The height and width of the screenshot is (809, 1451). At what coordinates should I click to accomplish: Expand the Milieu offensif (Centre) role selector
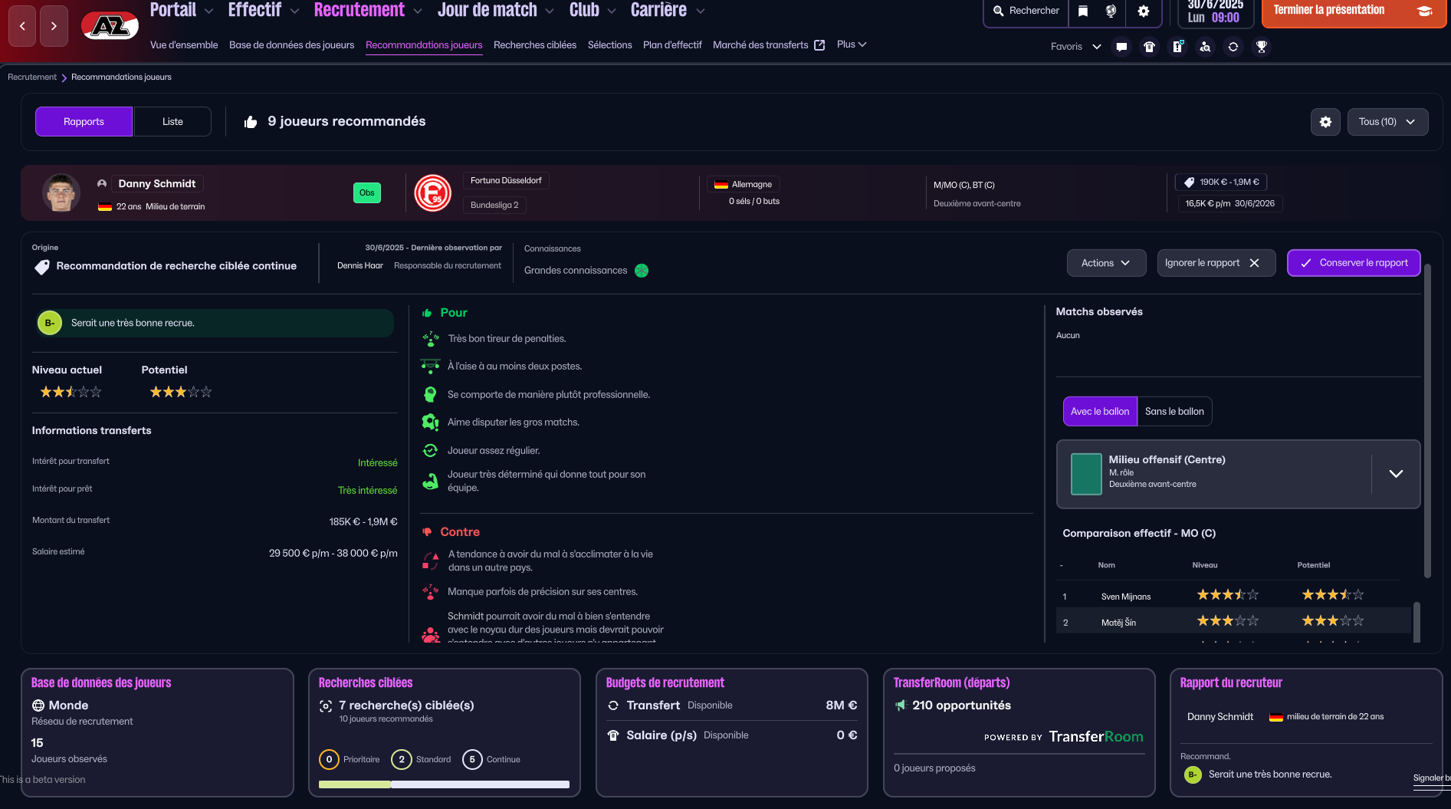coord(1395,474)
